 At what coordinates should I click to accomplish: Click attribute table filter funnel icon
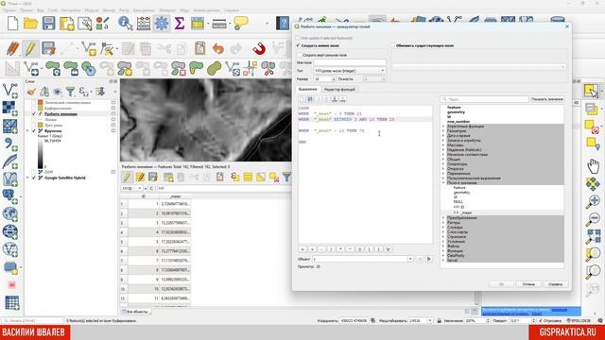[x=286, y=177]
